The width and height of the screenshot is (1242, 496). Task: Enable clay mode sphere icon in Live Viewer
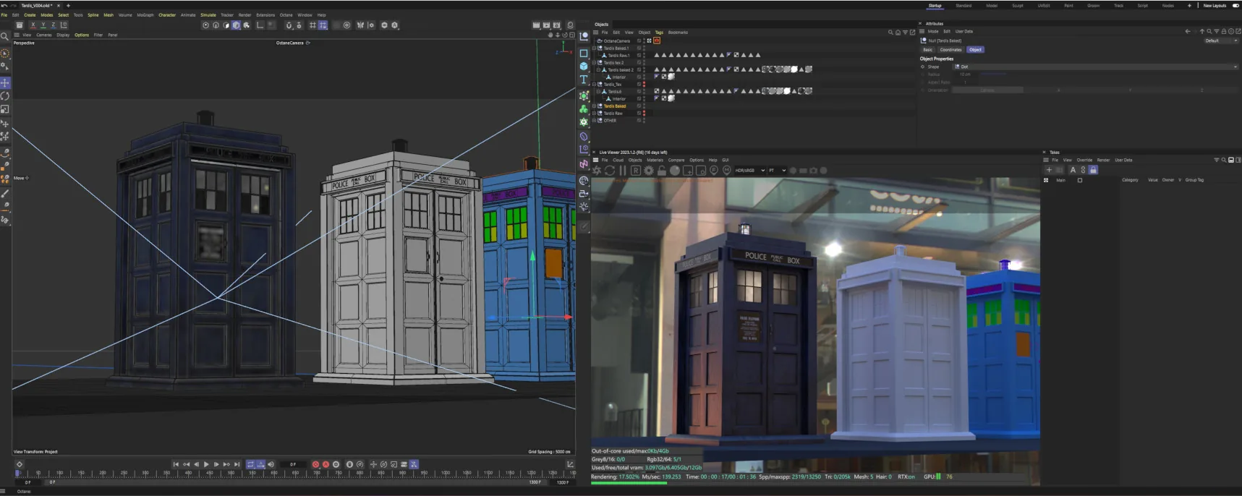(674, 171)
